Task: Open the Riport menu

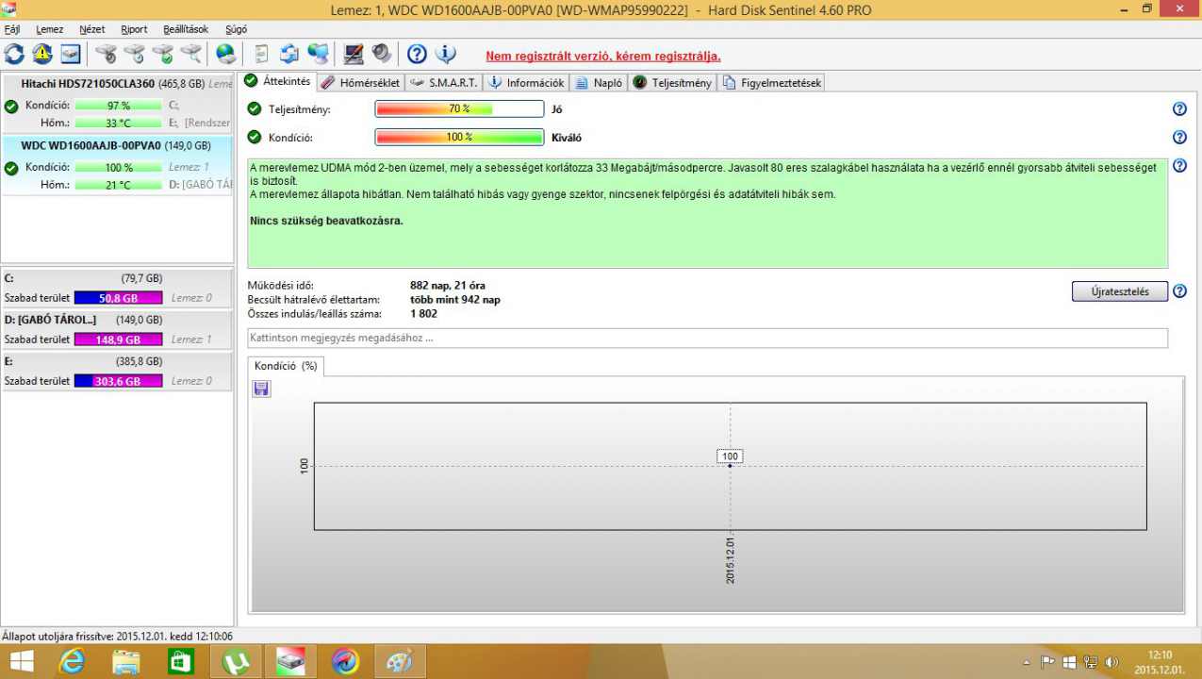Action: pos(134,29)
